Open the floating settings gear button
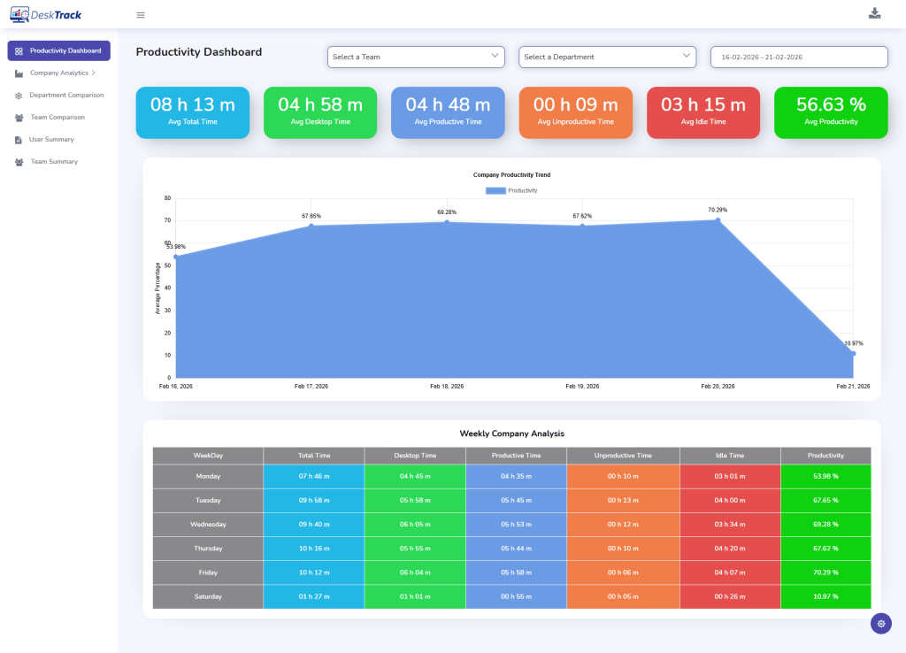This screenshot has height=653, width=906. click(880, 624)
